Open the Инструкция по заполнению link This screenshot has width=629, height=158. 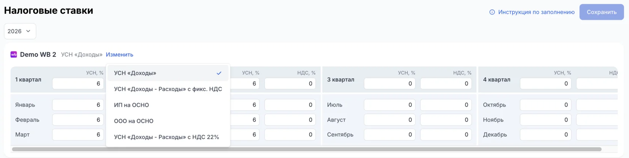(x=536, y=12)
